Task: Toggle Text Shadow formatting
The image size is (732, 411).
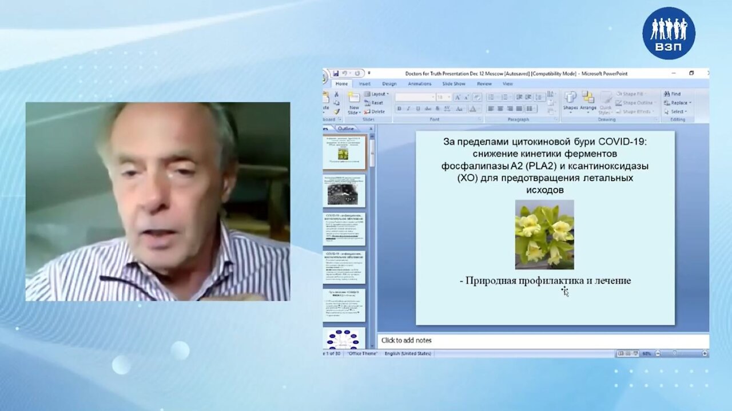Action: (x=437, y=108)
